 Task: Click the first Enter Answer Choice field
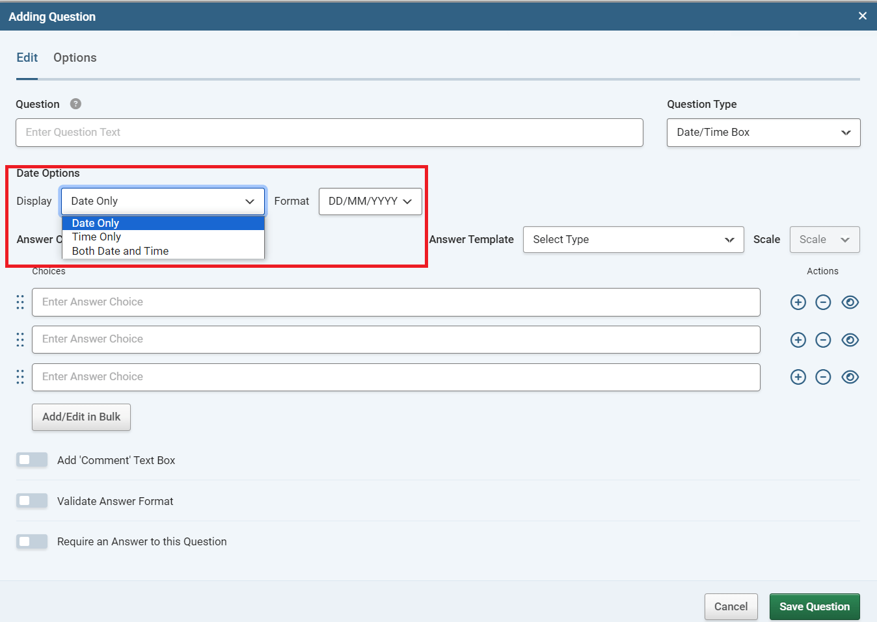pos(396,302)
